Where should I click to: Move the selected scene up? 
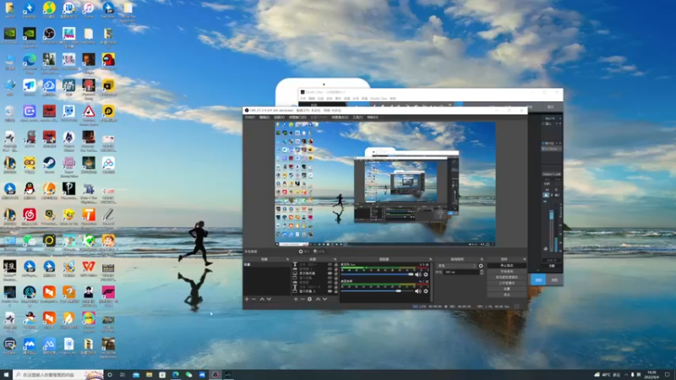click(x=262, y=299)
